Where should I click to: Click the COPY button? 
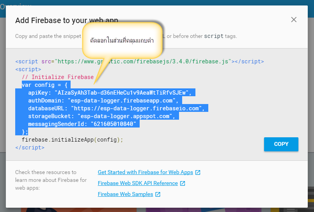[x=281, y=144]
